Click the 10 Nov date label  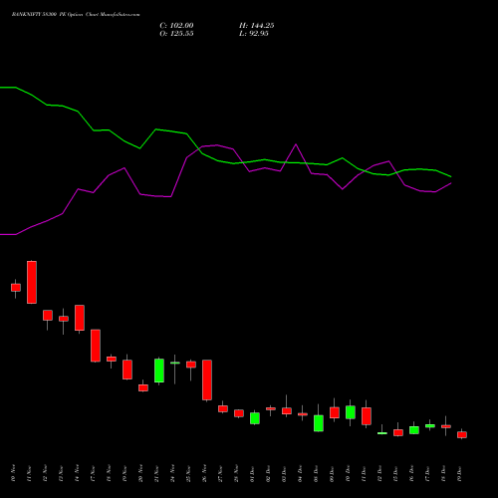coord(13,473)
